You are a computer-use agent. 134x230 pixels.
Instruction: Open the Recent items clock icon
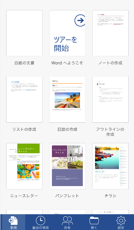(x=40, y=221)
